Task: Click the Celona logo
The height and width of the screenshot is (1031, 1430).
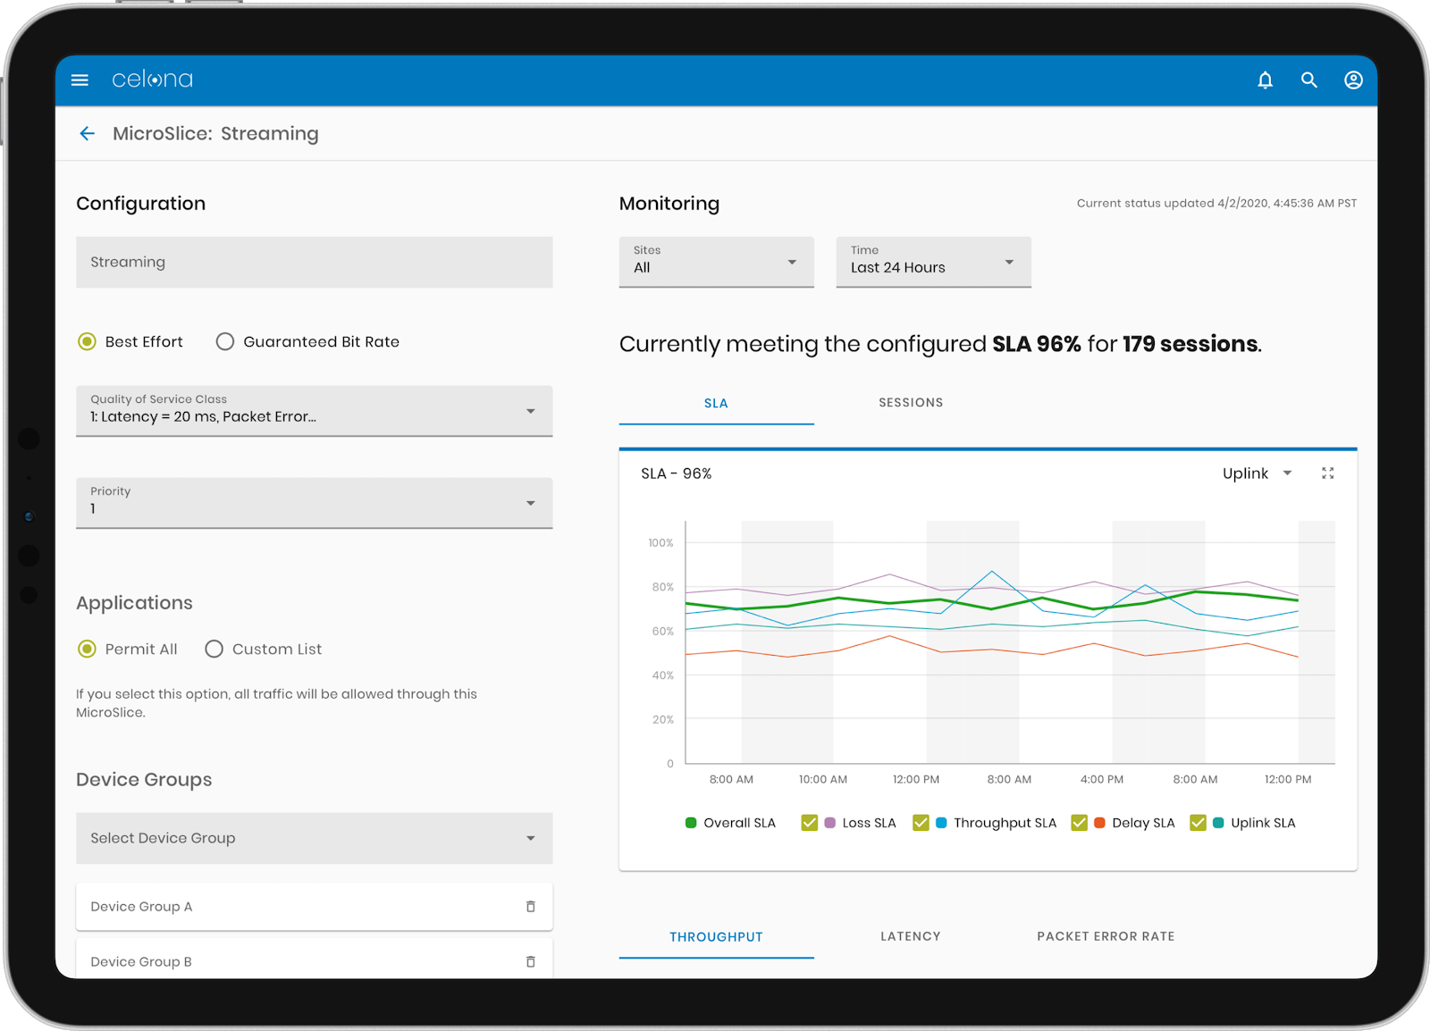Action: click(152, 80)
